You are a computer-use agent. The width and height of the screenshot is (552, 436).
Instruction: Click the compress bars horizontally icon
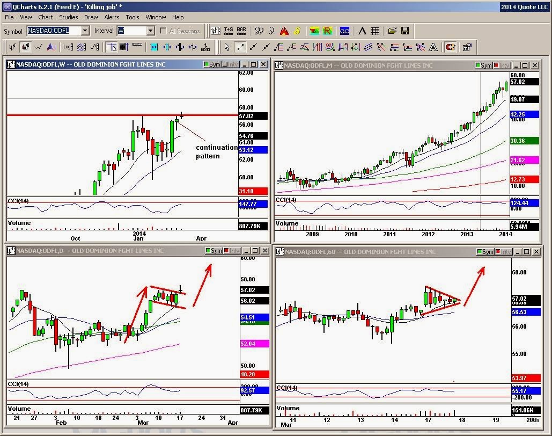167,47
